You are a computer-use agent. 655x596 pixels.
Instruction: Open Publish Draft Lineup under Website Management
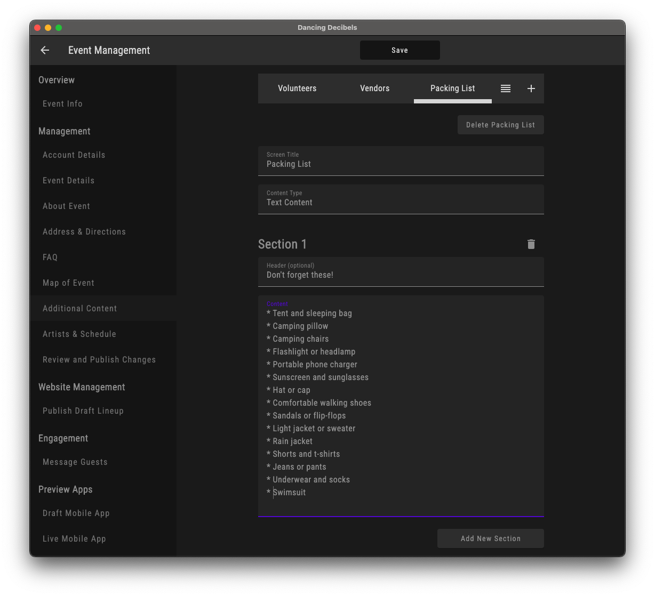pos(83,410)
